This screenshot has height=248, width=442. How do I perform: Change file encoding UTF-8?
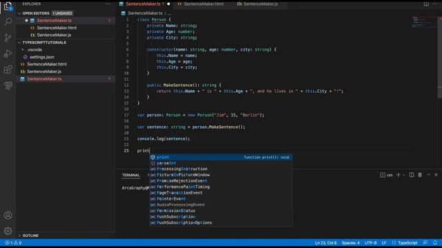pos(370,242)
